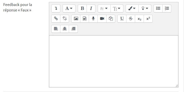Insert a media file
The height and width of the screenshot is (92, 184).
coord(85,19)
